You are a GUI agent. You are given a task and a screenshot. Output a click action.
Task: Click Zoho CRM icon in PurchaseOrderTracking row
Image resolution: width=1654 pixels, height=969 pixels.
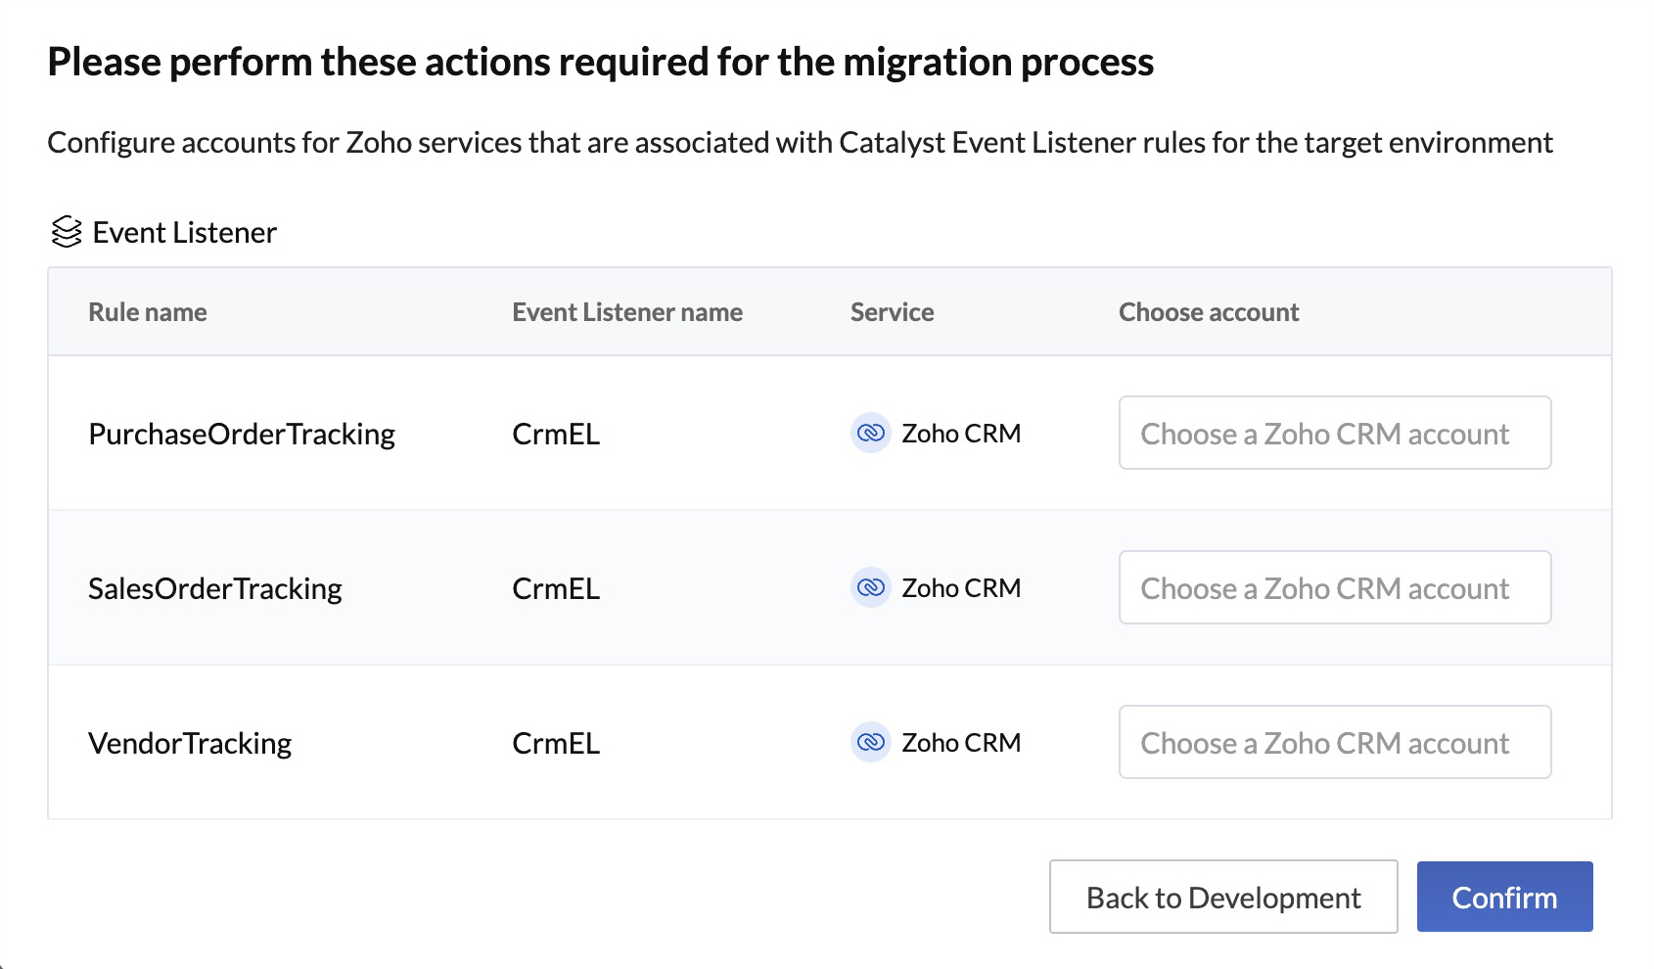(870, 433)
